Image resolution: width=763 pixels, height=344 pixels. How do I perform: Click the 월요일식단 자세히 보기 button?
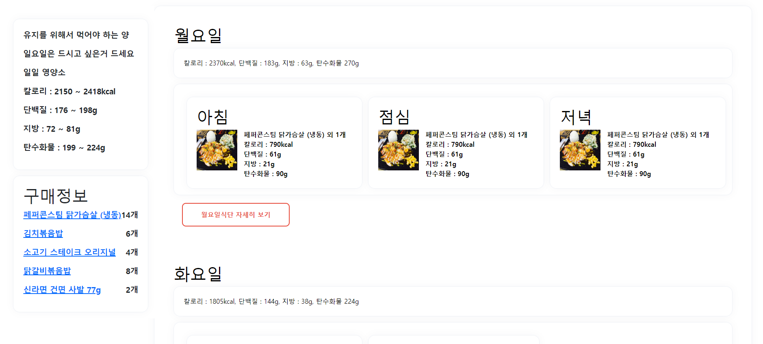click(x=236, y=215)
